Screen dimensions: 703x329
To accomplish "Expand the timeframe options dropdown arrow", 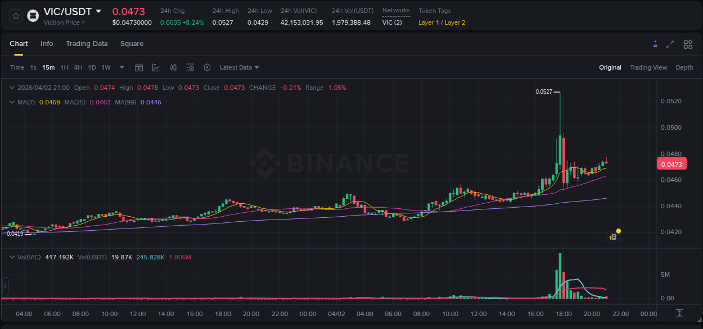I will coord(121,67).
